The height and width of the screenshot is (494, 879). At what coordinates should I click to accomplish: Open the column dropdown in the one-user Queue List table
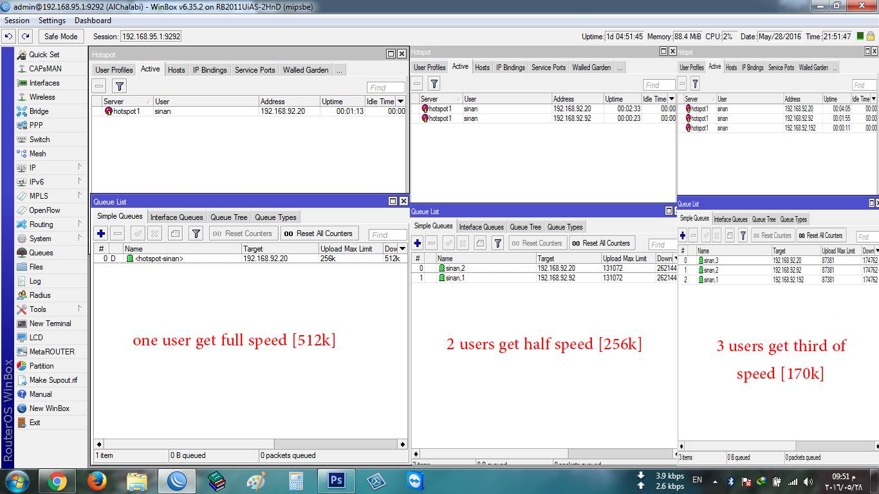[x=403, y=248]
